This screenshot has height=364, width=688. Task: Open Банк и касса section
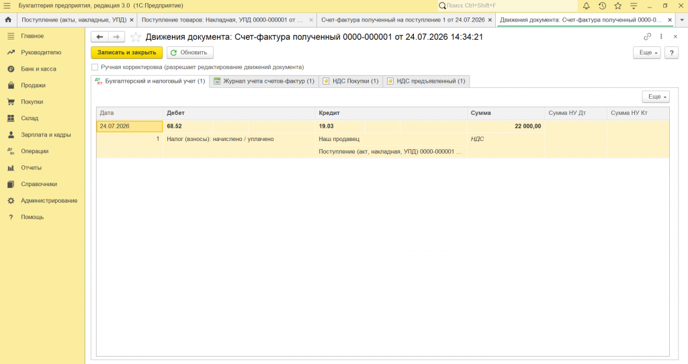coord(38,69)
